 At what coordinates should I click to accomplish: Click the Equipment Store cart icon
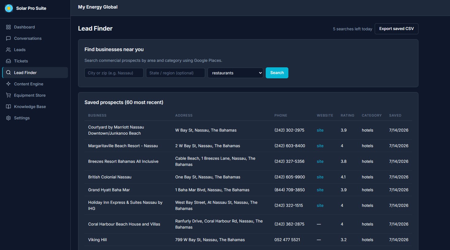pyautogui.click(x=8, y=95)
